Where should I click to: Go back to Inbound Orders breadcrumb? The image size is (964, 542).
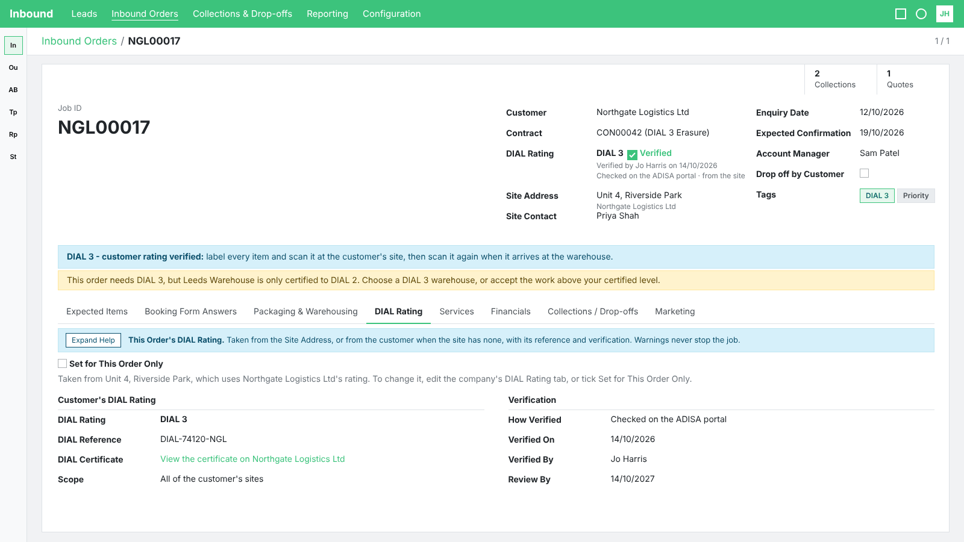[79, 41]
